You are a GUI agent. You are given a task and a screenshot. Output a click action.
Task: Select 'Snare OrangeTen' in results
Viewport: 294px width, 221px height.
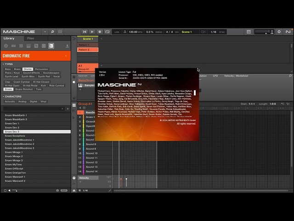coord(37,173)
